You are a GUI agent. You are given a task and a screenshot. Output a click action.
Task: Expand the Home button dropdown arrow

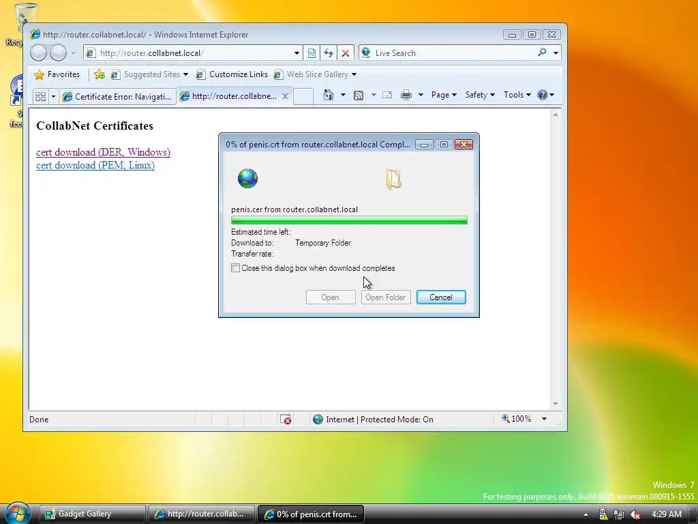[x=343, y=95]
